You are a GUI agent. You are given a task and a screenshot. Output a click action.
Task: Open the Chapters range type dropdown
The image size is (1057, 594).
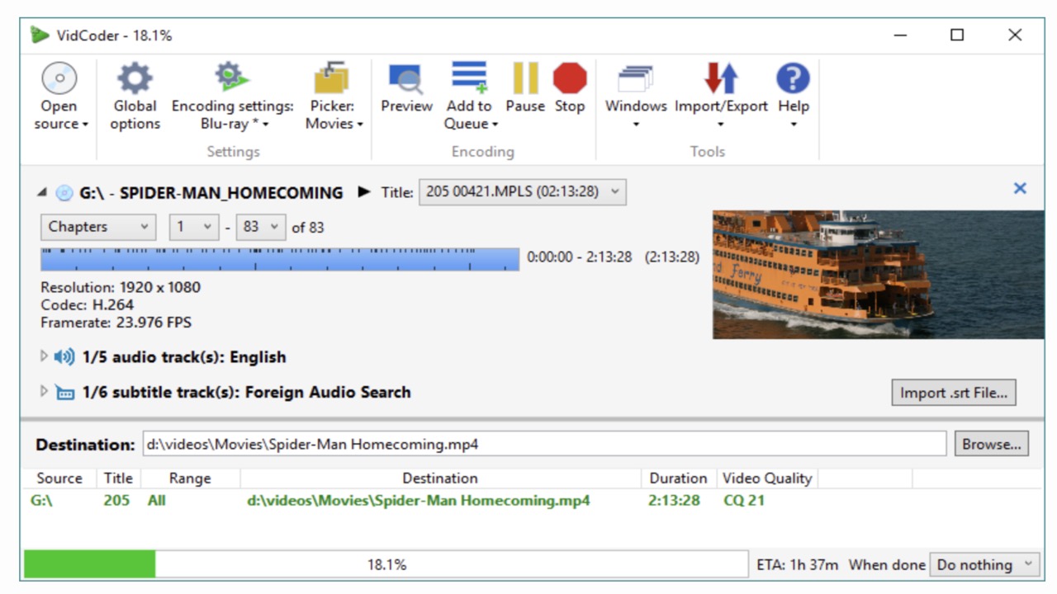click(x=98, y=227)
